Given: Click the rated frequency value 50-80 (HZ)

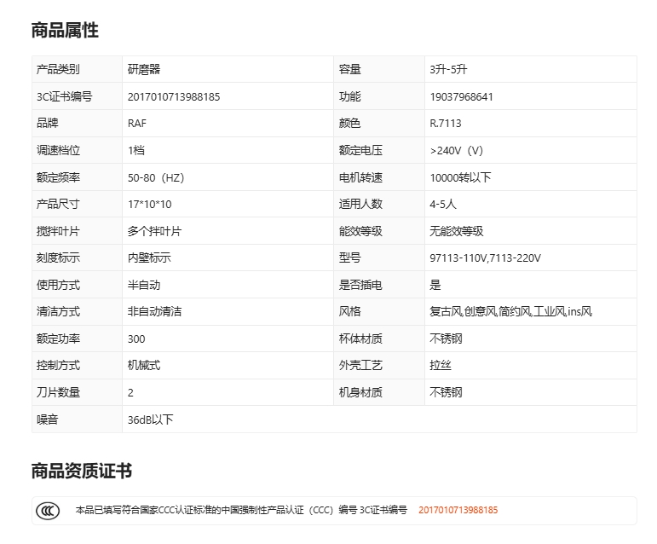Looking at the screenshot, I should click(156, 177).
